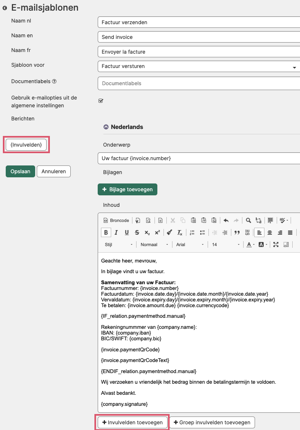
Task: Click the Documentlabels help icon
Action: 54,81
